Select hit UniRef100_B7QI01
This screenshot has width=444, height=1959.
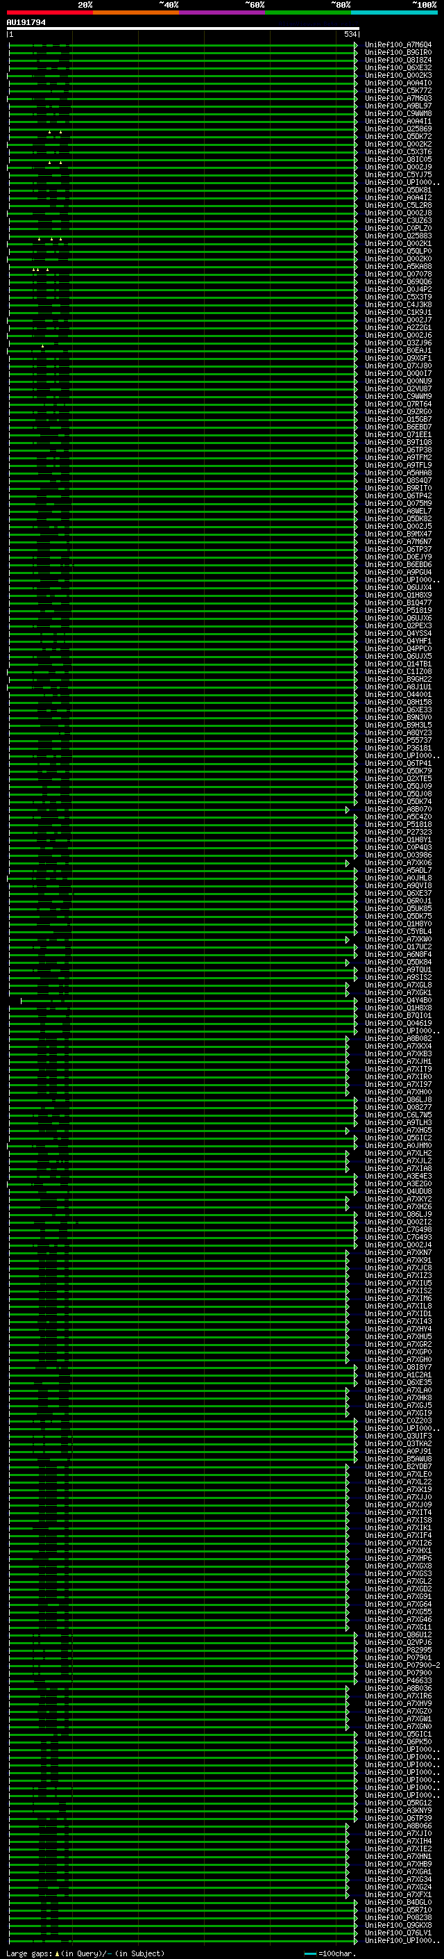coord(398,1016)
